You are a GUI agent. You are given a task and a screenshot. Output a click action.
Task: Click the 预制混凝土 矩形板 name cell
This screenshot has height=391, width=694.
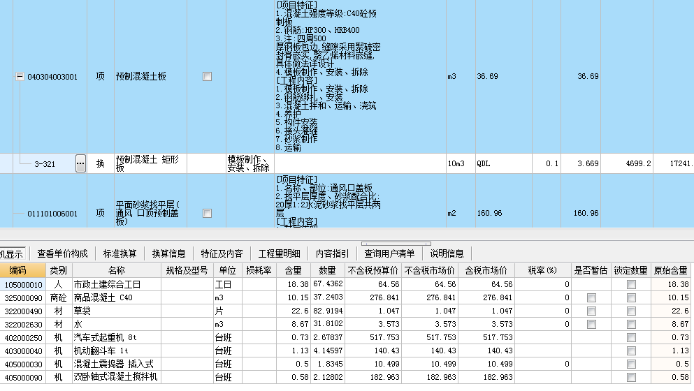click(150, 163)
